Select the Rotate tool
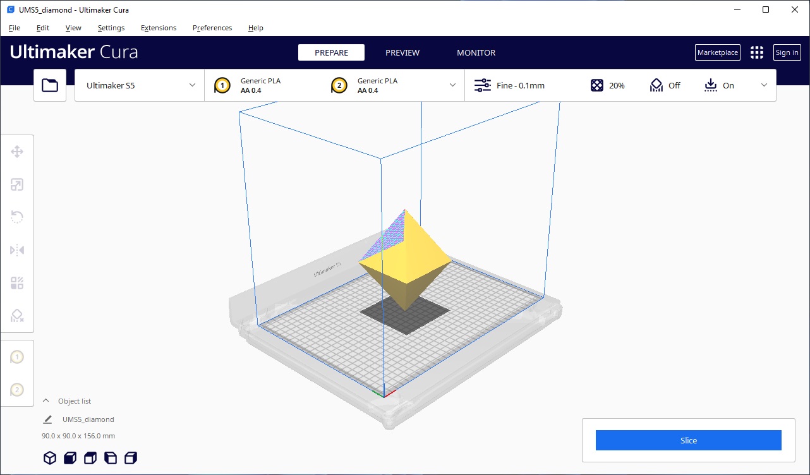This screenshot has width=810, height=475. click(17, 217)
